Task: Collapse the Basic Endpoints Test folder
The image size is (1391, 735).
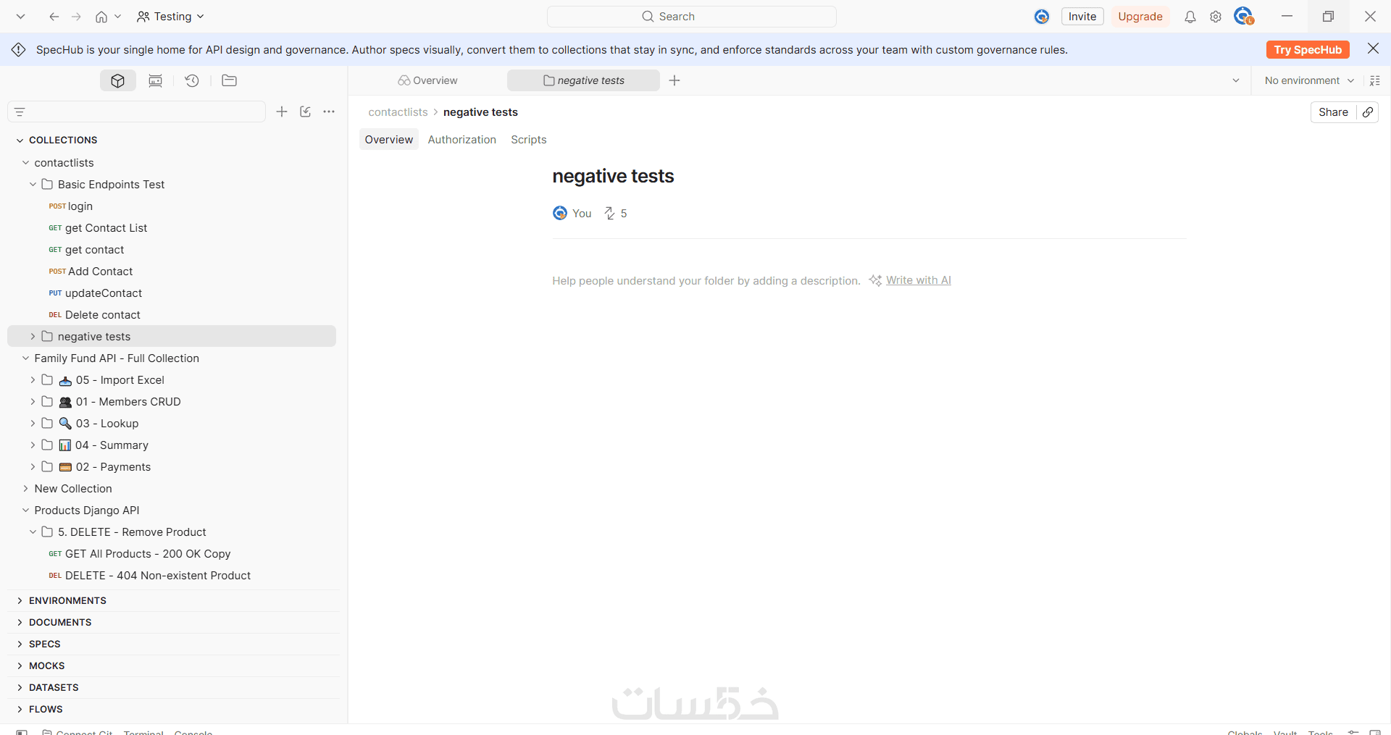Action: [x=33, y=185]
